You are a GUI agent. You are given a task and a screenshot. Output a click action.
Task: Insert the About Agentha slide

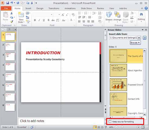[x=118, y=70]
